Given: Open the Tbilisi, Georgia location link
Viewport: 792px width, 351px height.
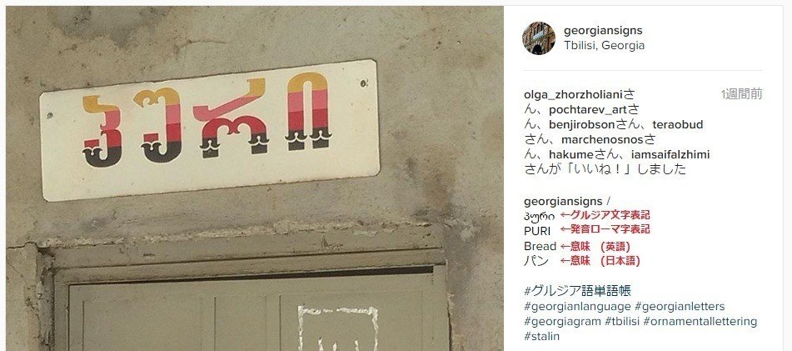Looking at the screenshot, I should pyautogui.click(x=604, y=46).
